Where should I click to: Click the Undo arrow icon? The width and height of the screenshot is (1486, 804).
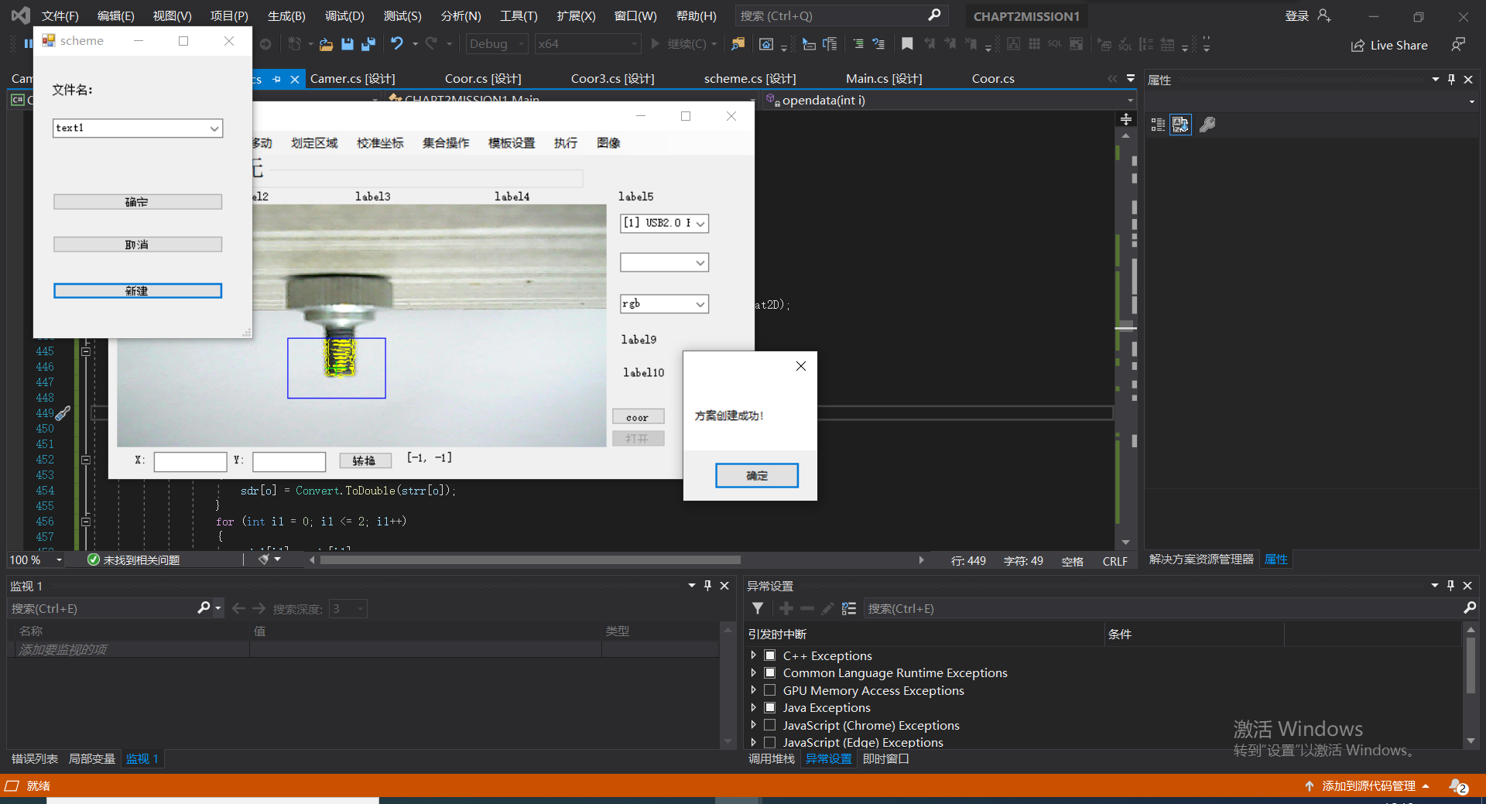coord(396,44)
